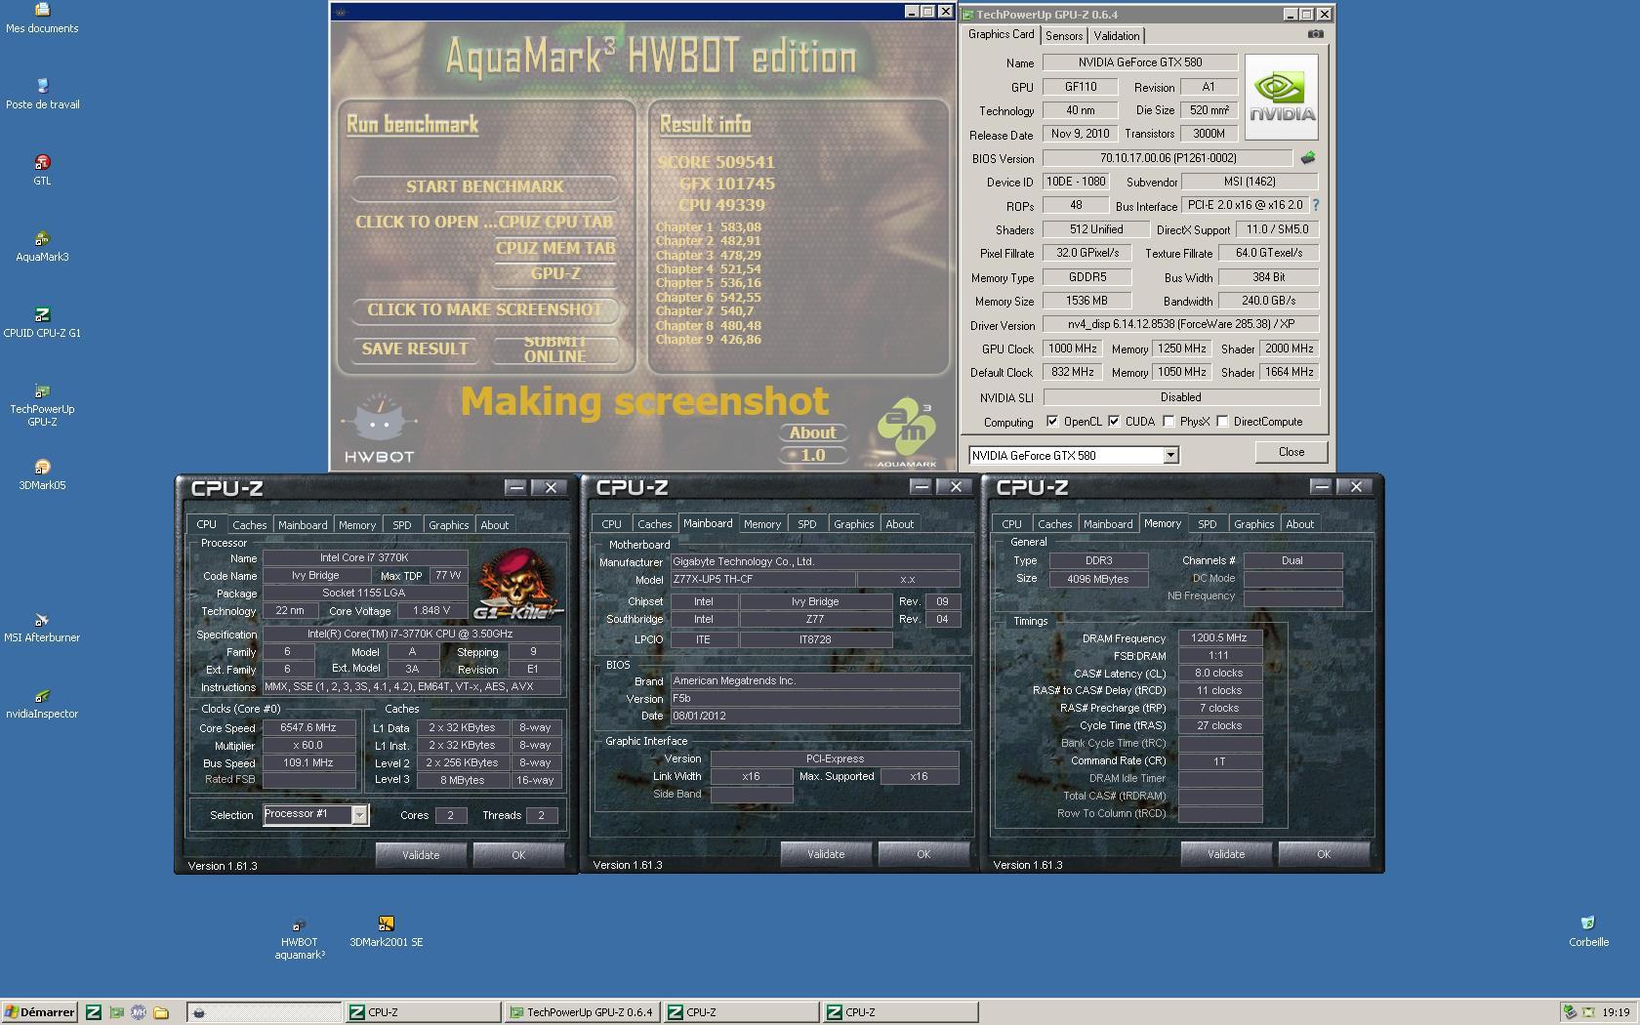Toggle PhysX checkbox in GPU-Z

click(1168, 422)
